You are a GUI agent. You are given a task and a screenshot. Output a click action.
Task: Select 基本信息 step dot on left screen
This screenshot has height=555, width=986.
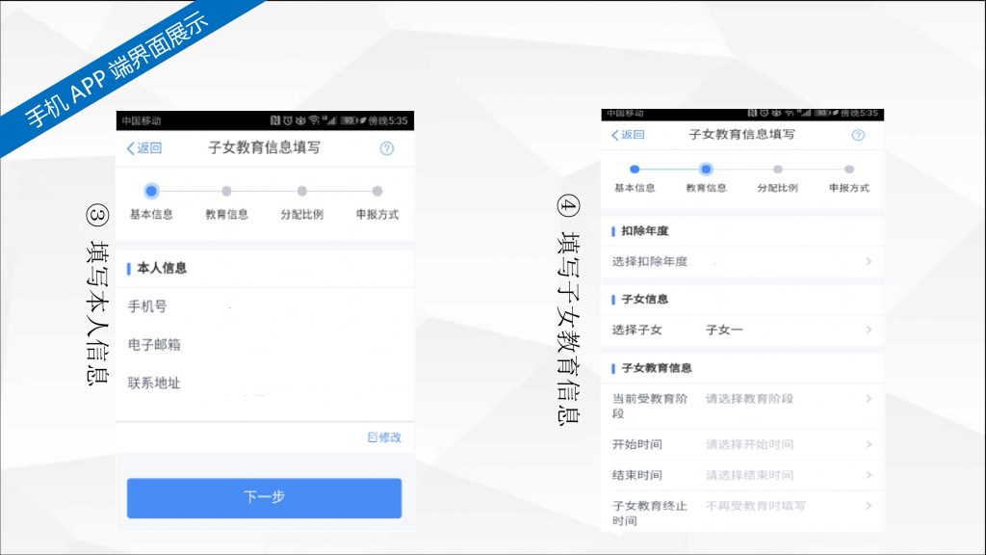(x=151, y=191)
